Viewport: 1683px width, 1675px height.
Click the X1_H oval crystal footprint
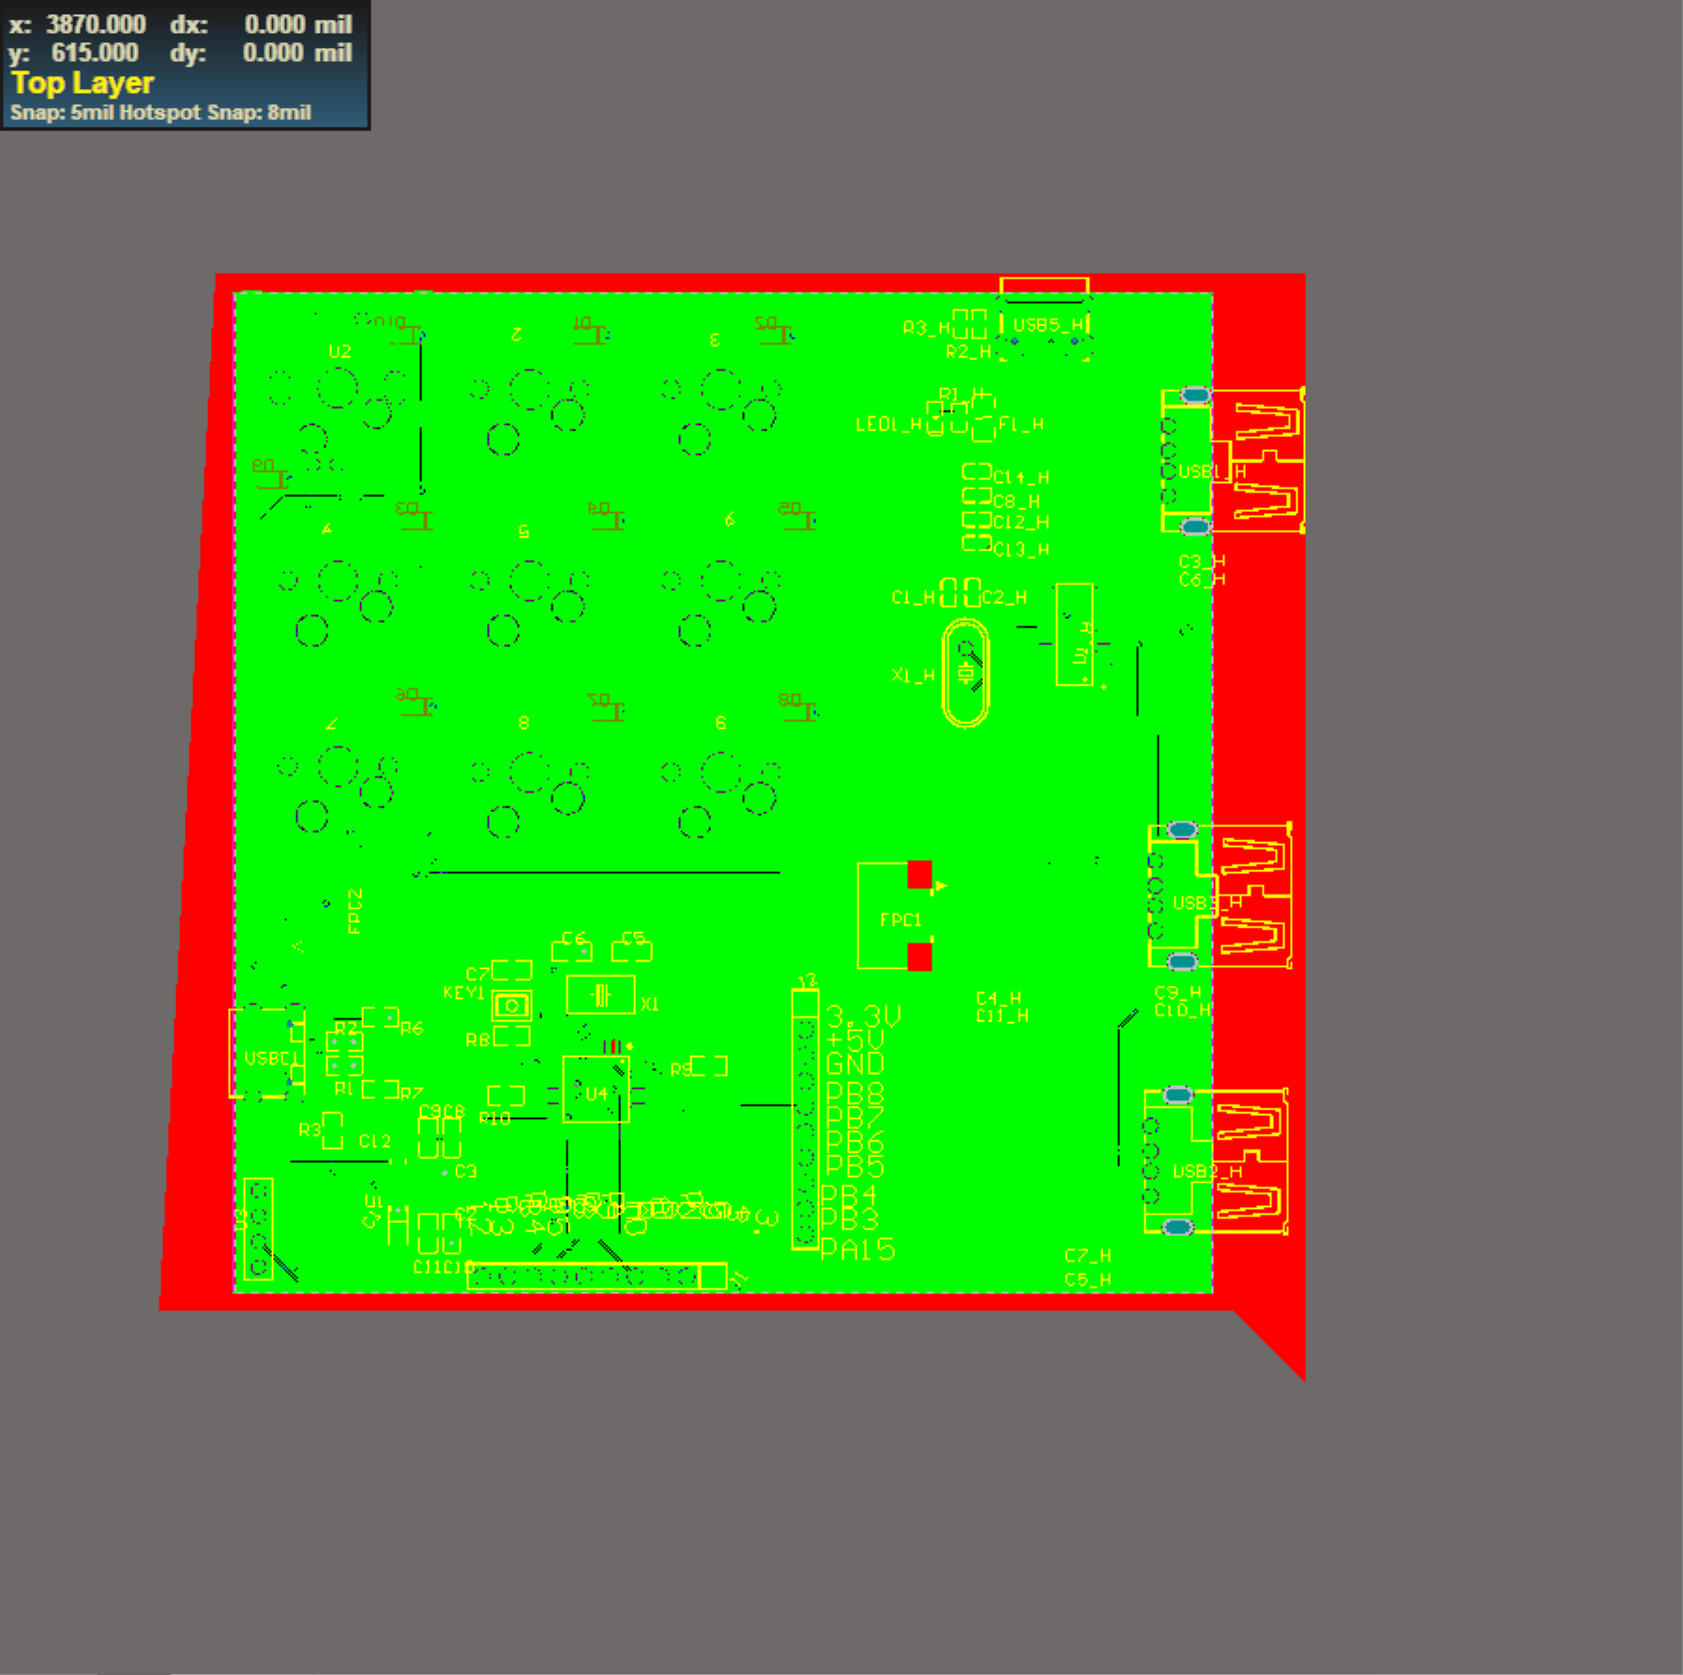(x=965, y=672)
